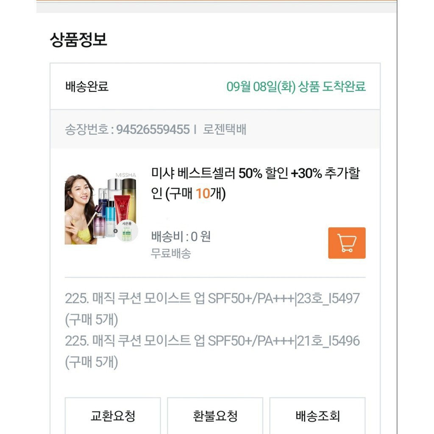Click the red BB cream tube image

pos(122,209)
